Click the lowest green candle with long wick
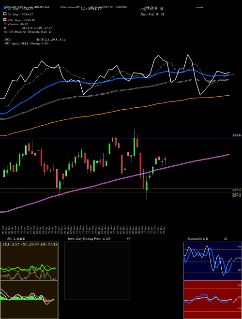Image resolution: width=242 pixels, height=319 pixels. 147,186
